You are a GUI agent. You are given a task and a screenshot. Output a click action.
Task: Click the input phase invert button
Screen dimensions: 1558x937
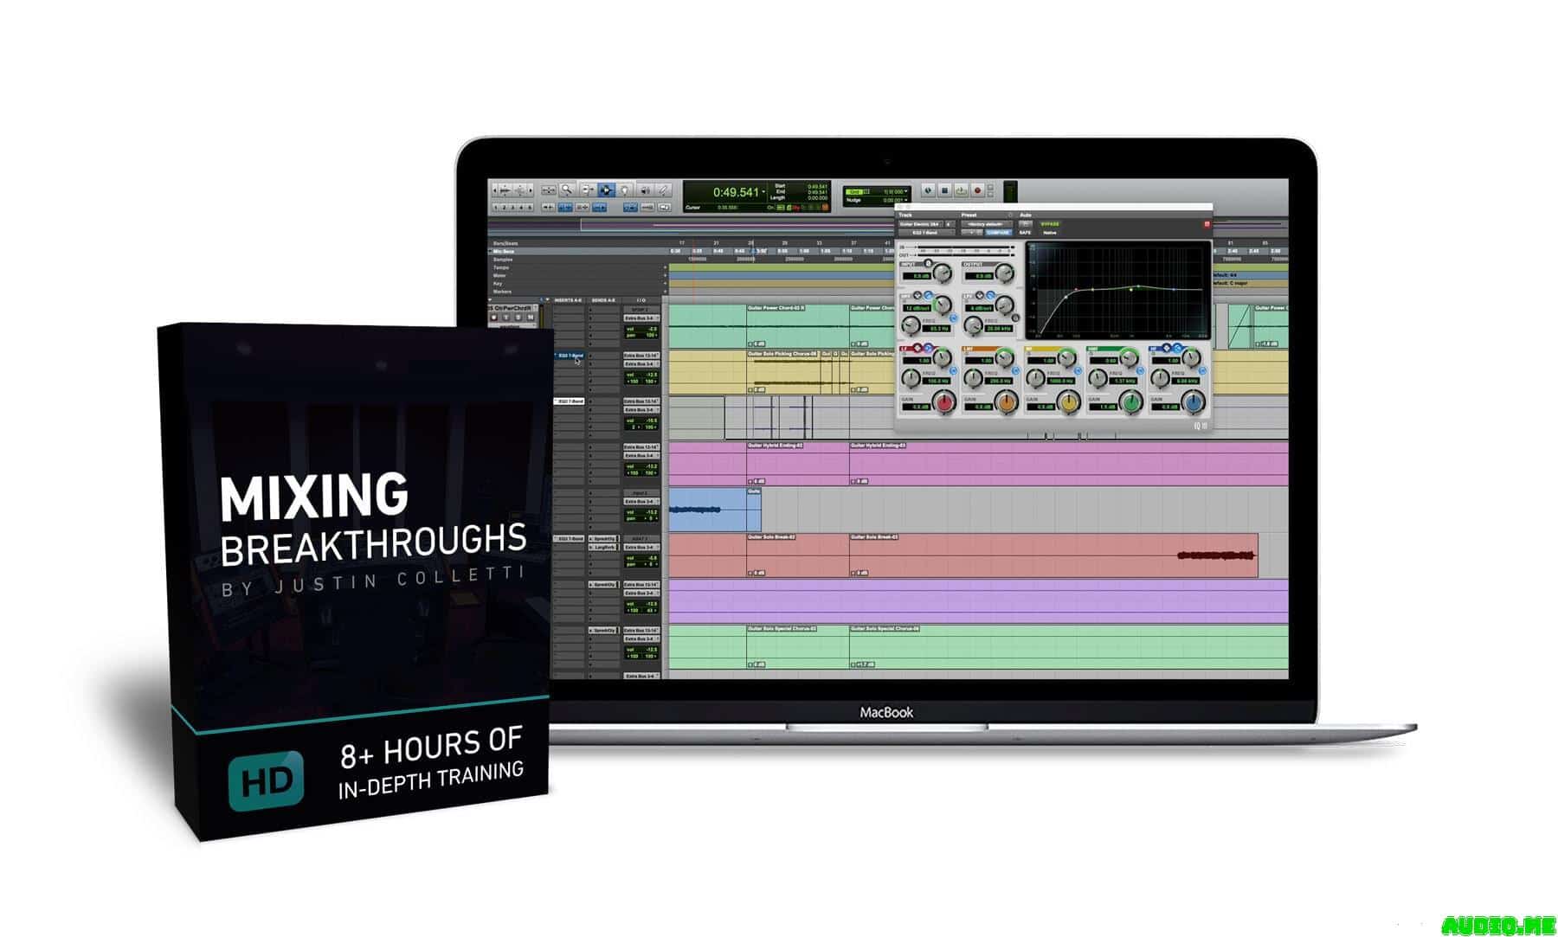click(x=928, y=263)
